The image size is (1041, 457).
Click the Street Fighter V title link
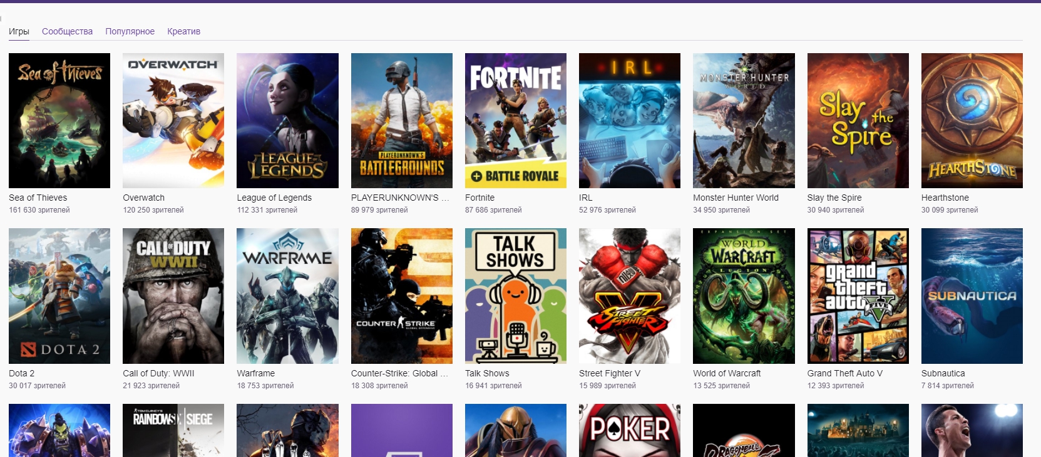click(610, 373)
